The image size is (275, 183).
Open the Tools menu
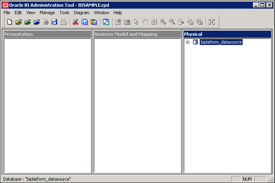coord(64,13)
